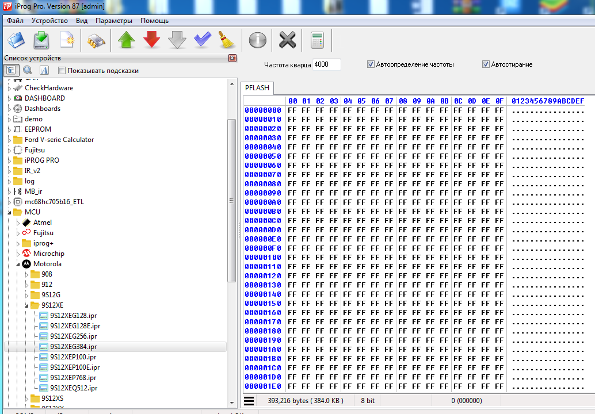The image size is (595, 414).
Task: Verify data using the blue checkmark icon
Action: tap(203, 40)
